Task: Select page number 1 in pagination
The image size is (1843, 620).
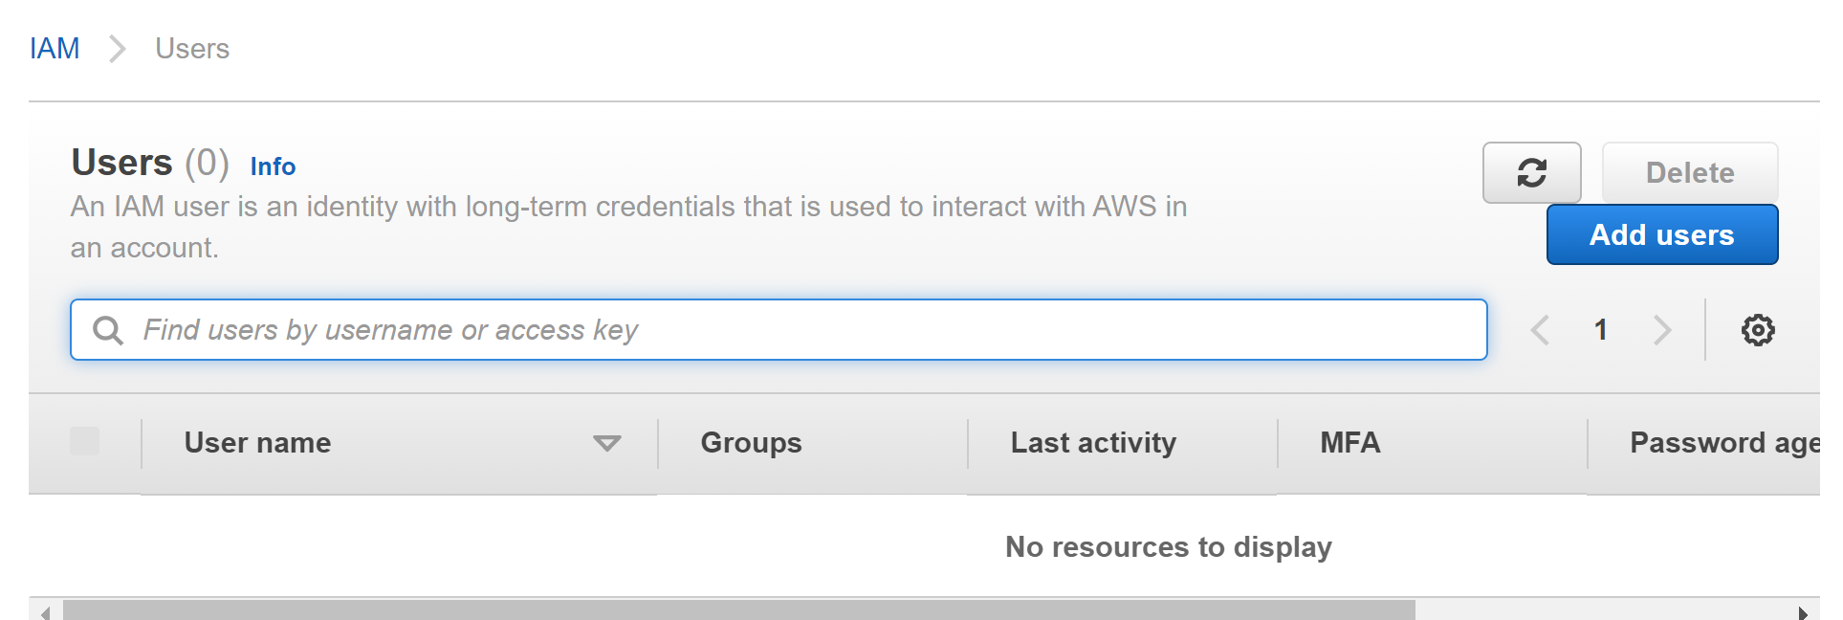Action: tap(1601, 330)
